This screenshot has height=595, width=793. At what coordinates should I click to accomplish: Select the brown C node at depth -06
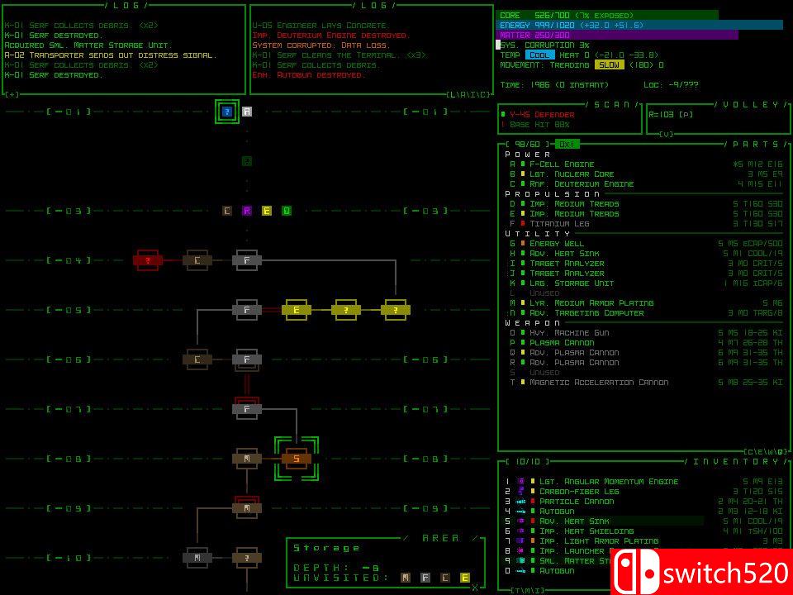[x=197, y=359]
